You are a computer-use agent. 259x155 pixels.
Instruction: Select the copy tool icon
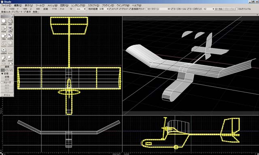pos(4,36)
